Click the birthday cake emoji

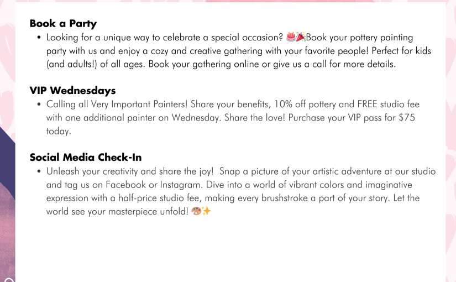pos(291,37)
